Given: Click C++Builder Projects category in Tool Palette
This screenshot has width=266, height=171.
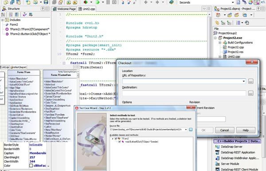Looking at the screenshot, I should [x=237, y=141].
